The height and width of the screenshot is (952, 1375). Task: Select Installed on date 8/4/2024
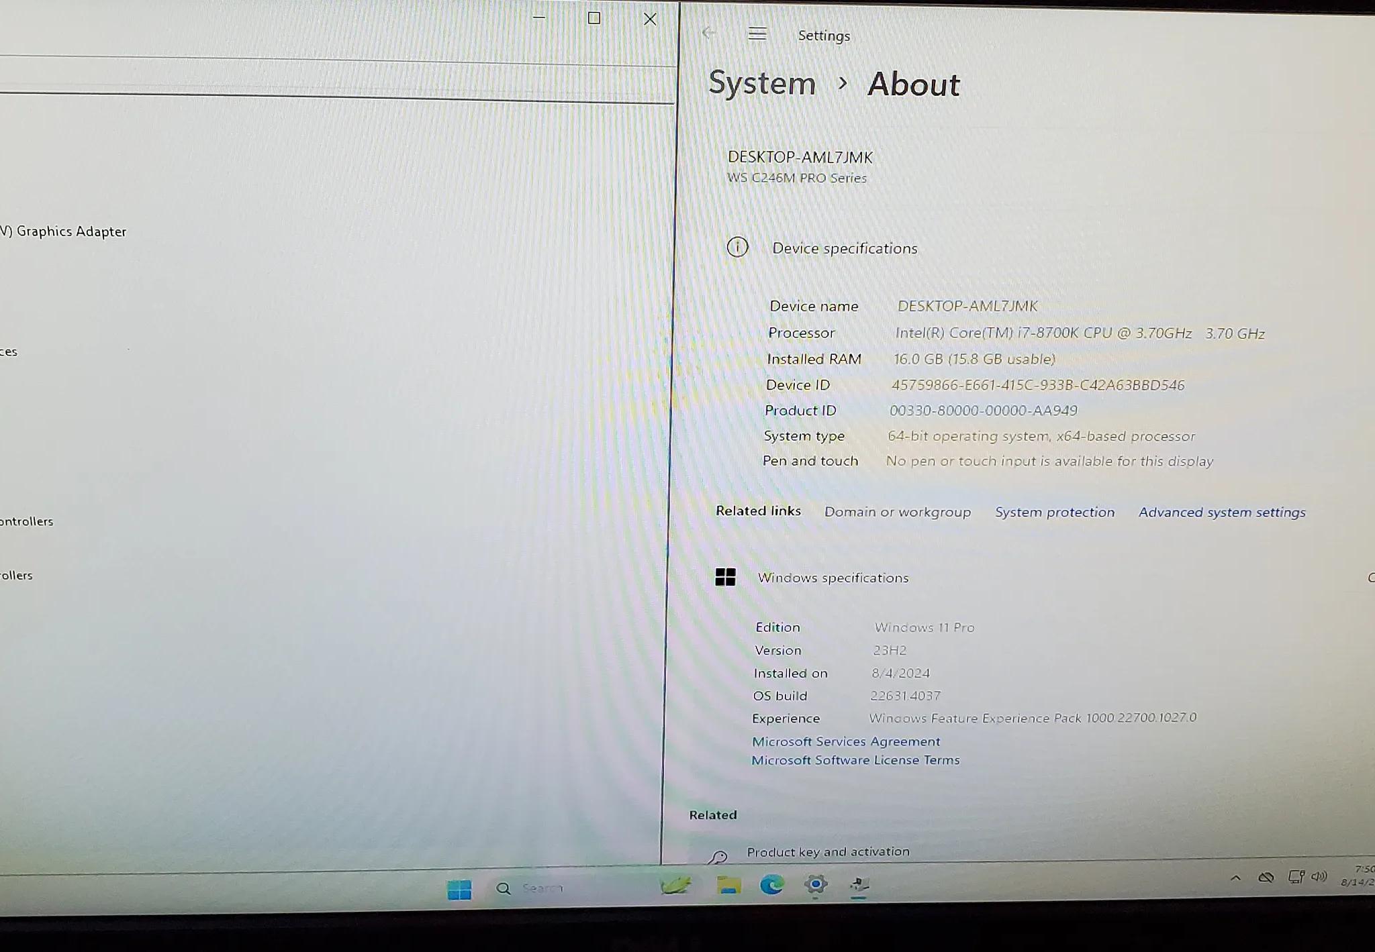coord(900,673)
